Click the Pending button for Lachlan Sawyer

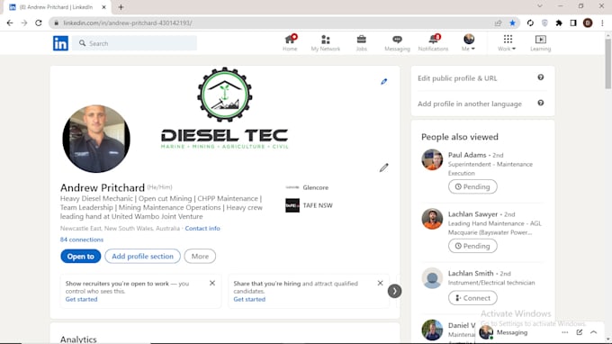click(472, 246)
